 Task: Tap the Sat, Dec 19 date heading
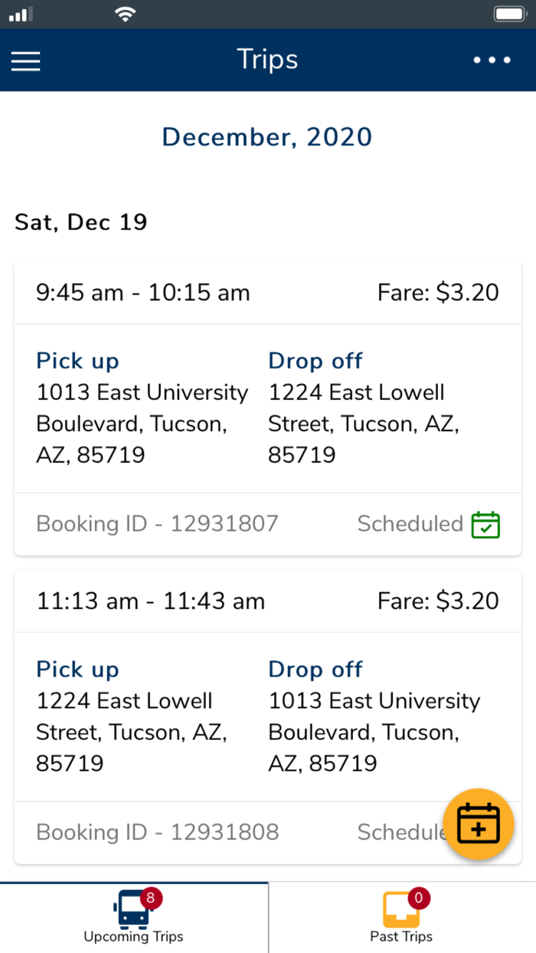pyautogui.click(x=80, y=222)
